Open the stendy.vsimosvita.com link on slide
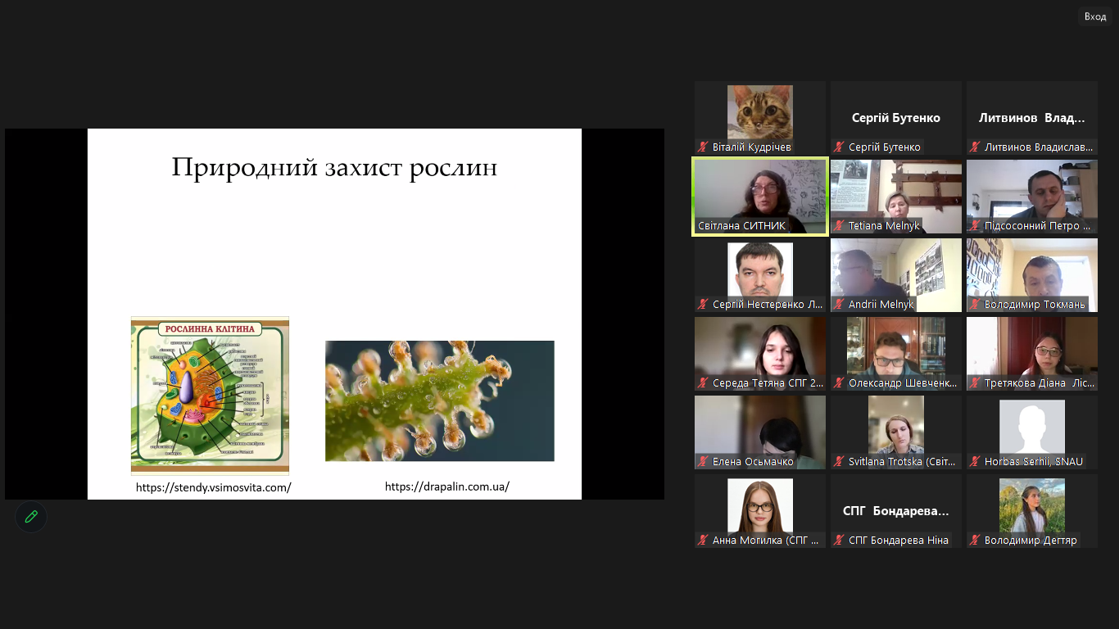 [x=213, y=487]
